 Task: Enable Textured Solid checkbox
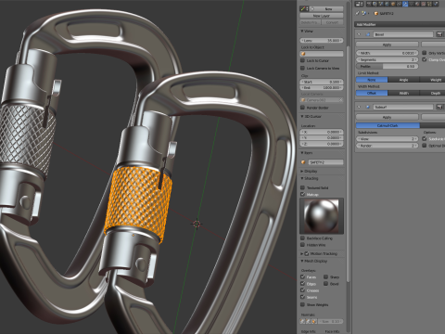click(x=303, y=187)
